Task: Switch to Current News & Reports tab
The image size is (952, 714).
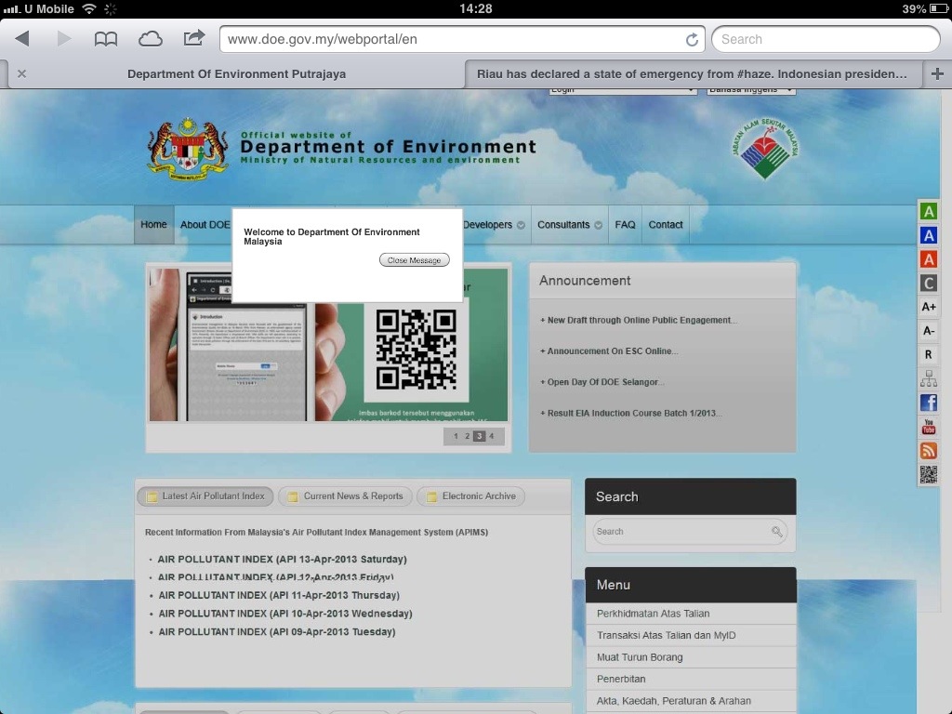Action: coord(345,496)
